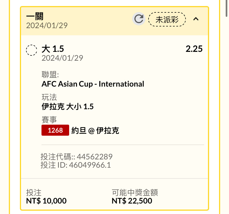Screen dimensions: 229x214
Task: Click the 可能中獎金額 label
Action: (x=135, y=192)
